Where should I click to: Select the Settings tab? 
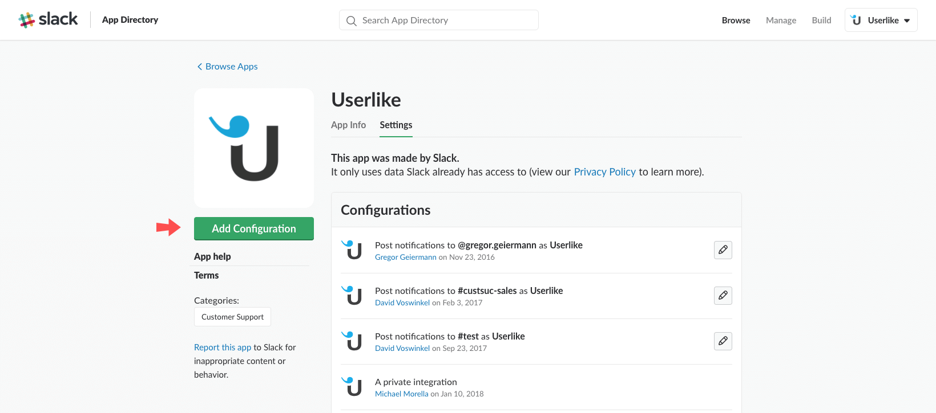pyautogui.click(x=396, y=125)
